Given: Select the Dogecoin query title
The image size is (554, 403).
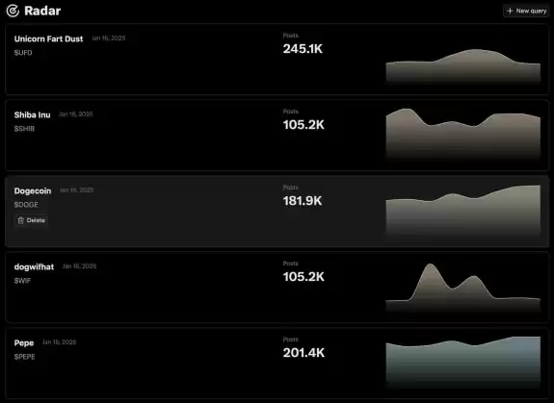Looking at the screenshot, I should pyautogui.click(x=33, y=190).
